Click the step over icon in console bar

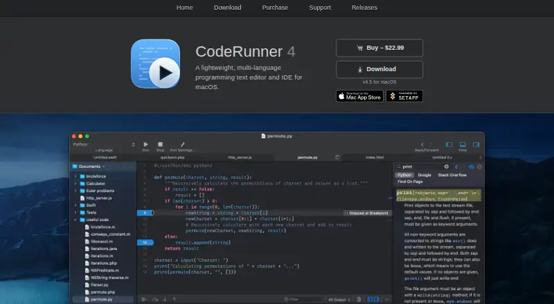pyautogui.click(x=154, y=299)
